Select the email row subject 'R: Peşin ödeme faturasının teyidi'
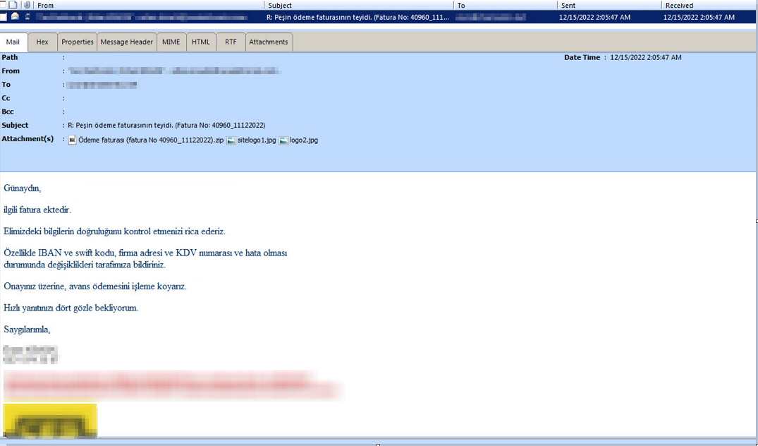Image resolution: width=758 pixels, height=446 pixels. pyautogui.click(x=357, y=17)
